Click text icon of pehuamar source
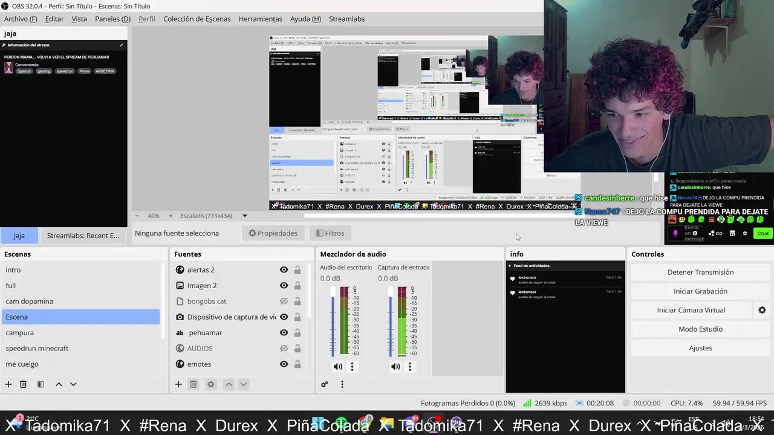774x435 pixels. pyautogui.click(x=180, y=332)
